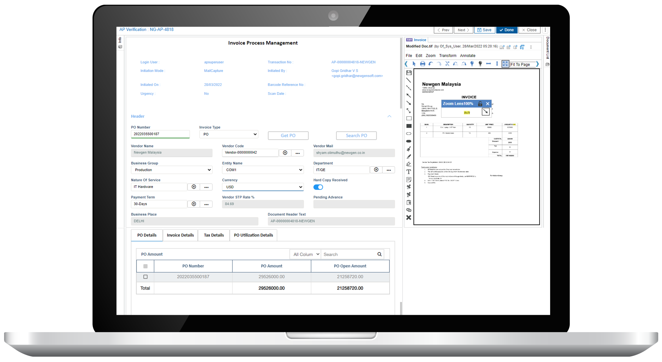Open the Fit To Page zoom combo box
Screen dimensions: 662x362
point(523,64)
